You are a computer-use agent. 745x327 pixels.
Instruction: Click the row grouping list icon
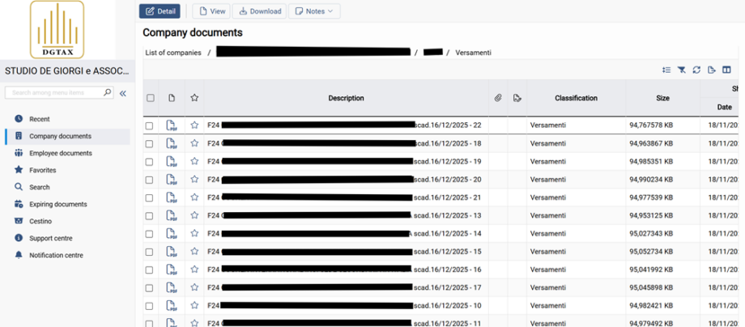666,70
